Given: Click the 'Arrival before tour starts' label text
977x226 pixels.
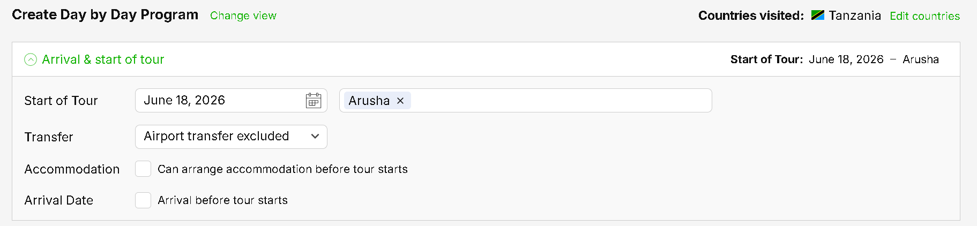Looking at the screenshot, I should [x=222, y=200].
